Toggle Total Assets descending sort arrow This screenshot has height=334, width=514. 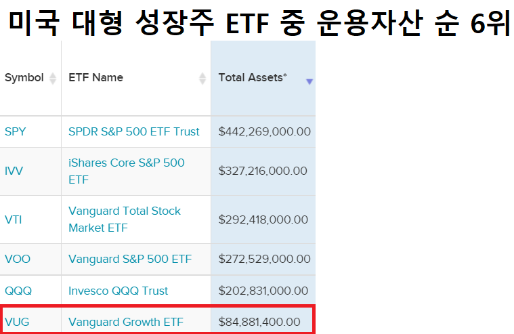click(309, 81)
